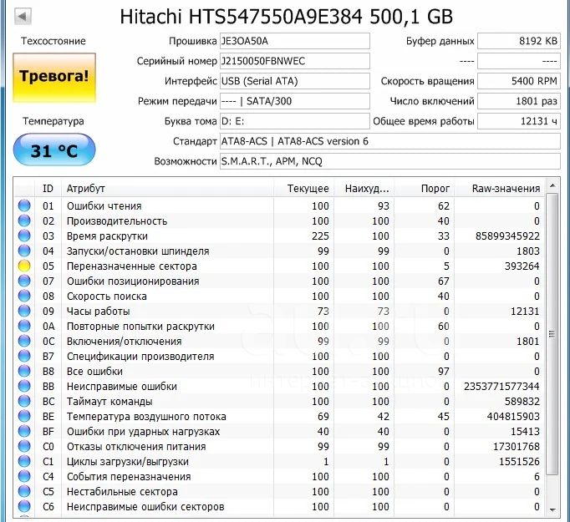Click the Часы работы attribute name
Screen dimensions: 570x522
(98, 312)
